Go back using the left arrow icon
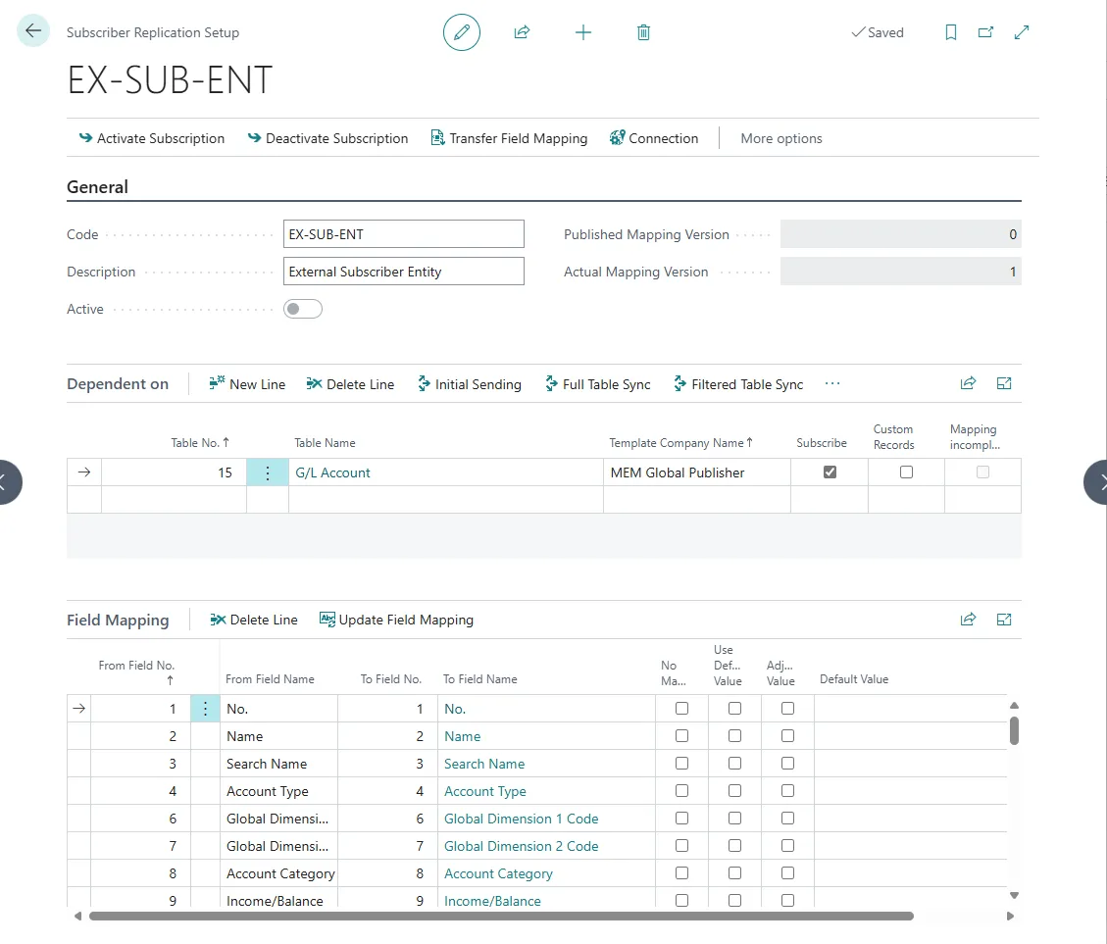Screen dimensions: 1107x944 pyautogui.click(x=32, y=30)
